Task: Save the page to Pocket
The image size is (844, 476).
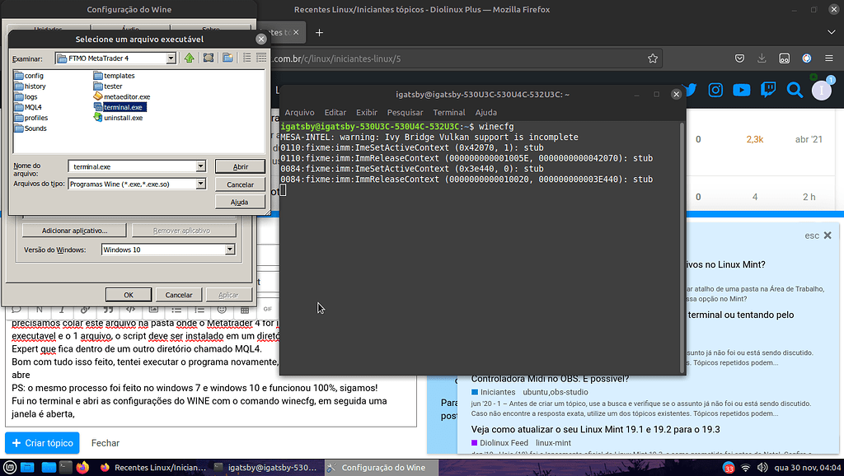Action: coord(738,58)
